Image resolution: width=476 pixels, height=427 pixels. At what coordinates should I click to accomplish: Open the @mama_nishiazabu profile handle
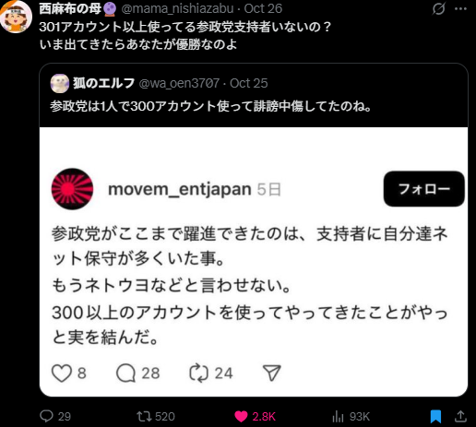tap(177, 8)
